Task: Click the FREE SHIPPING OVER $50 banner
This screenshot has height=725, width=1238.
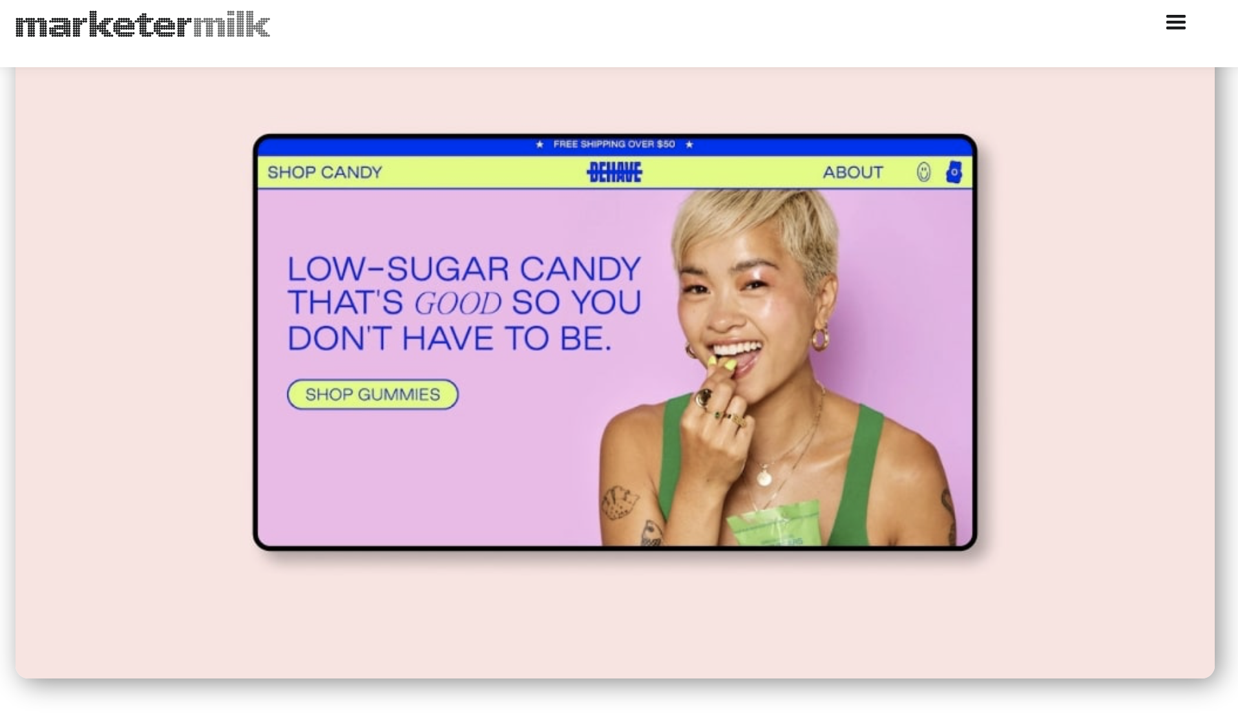Action: pos(614,144)
